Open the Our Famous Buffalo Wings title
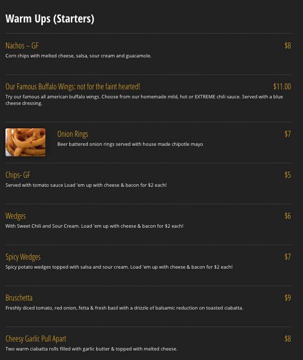303x360 pixels. (x=73, y=86)
